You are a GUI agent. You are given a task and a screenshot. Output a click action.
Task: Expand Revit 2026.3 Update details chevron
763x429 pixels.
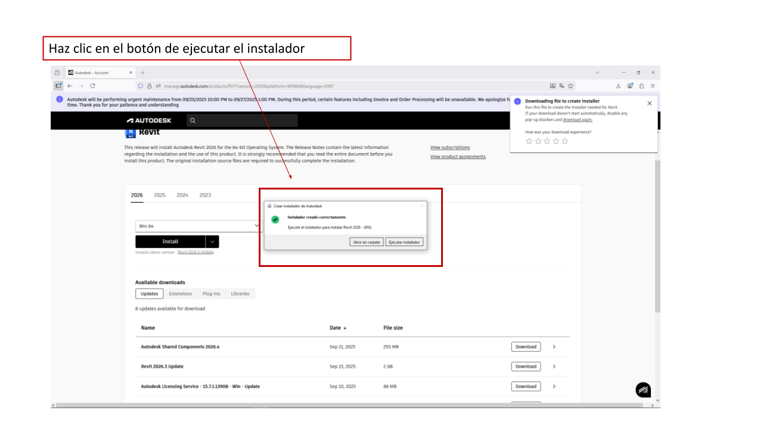pyautogui.click(x=554, y=366)
